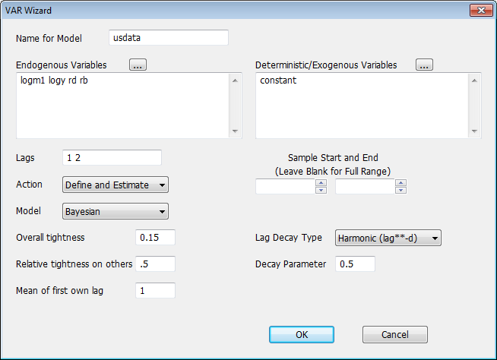
Task: Increment the sample start value spinner
Action: pyautogui.click(x=321, y=182)
